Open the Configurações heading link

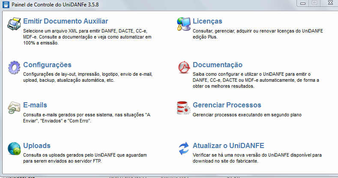pos(47,65)
